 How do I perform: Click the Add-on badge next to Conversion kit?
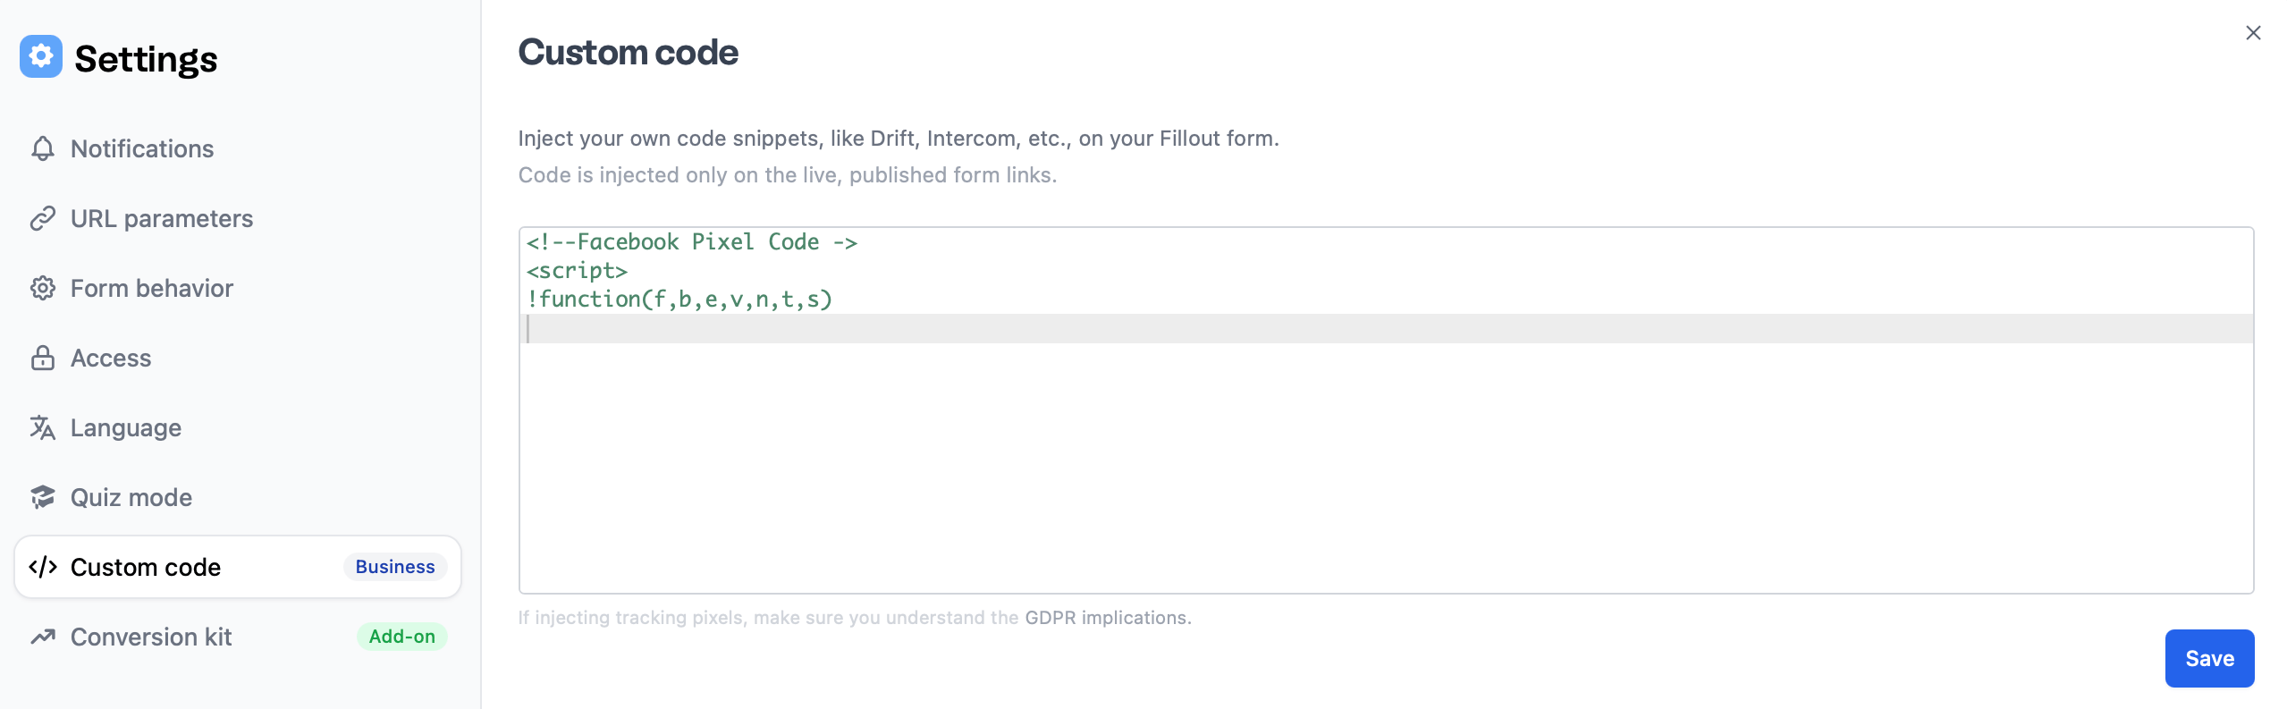click(x=402, y=637)
